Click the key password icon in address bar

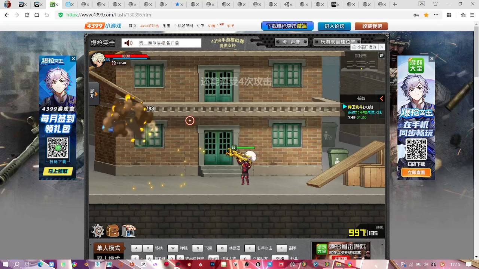(x=416, y=15)
